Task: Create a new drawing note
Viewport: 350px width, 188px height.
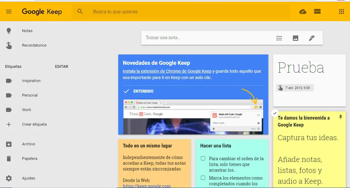Action: point(312,38)
